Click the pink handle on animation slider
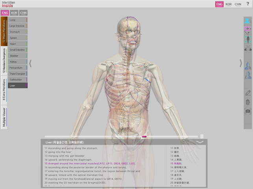This screenshot has height=189, width=253. pyautogui.click(x=144, y=136)
